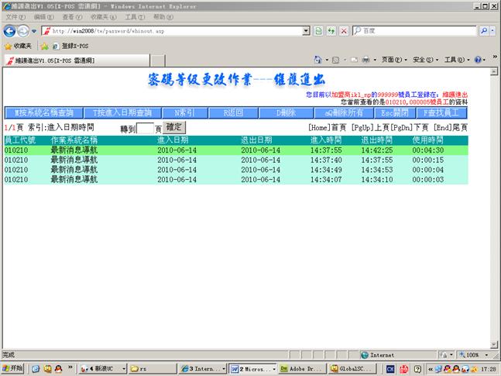Open the 查看(V) menu
The image size is (501, 376).
[71, 16]
